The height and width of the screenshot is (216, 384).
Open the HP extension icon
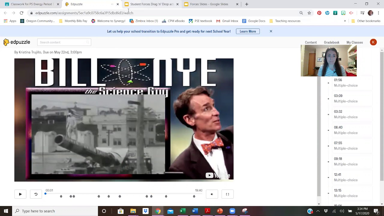click(x=327, y=13)
